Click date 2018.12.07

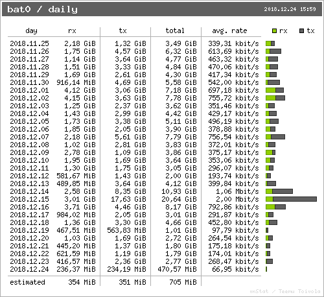[x=29, y=137]
